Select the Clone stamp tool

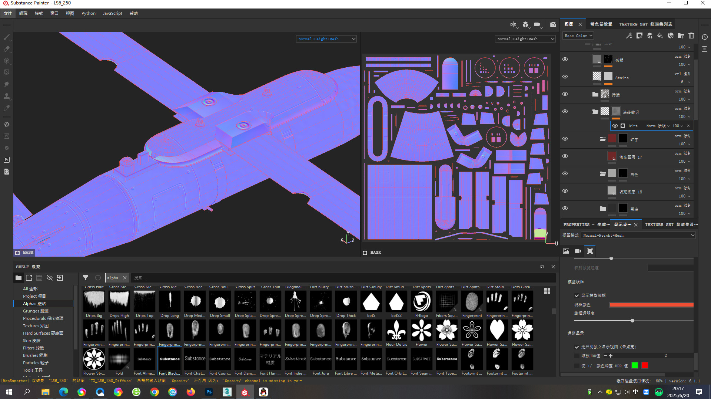pyautogui.click(x=7, y=96)
